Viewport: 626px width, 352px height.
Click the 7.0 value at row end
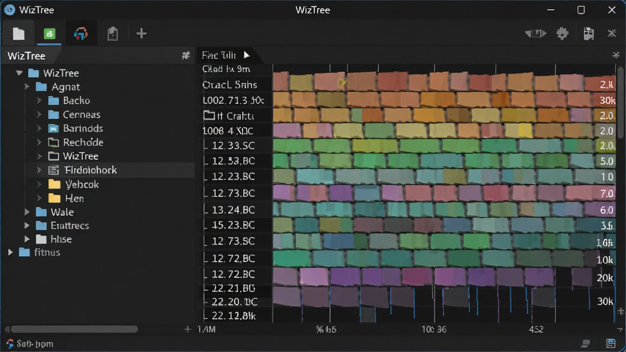point(606,194)
